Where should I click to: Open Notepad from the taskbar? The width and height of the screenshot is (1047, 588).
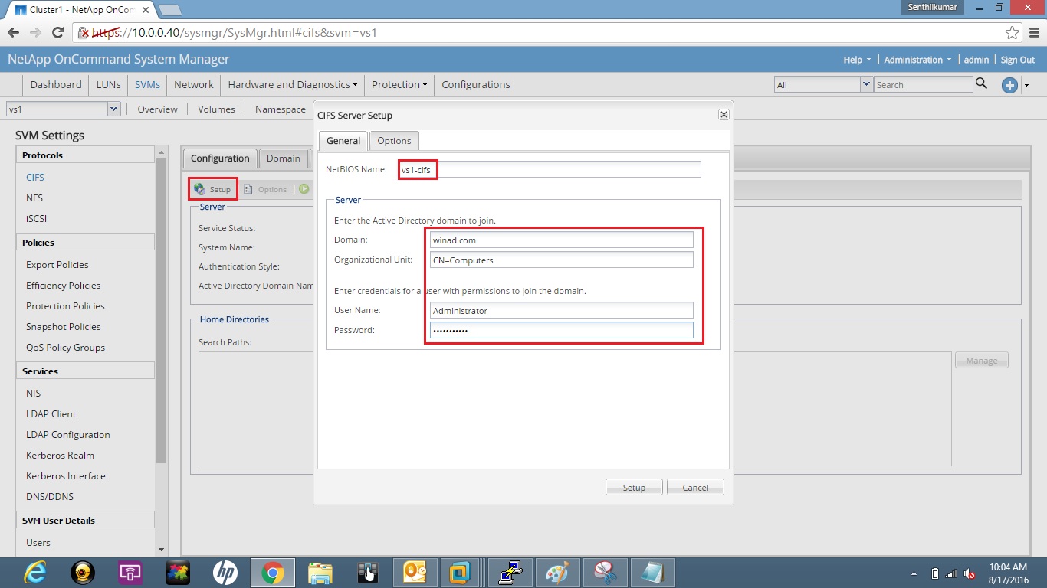click(x=653, y=572)
